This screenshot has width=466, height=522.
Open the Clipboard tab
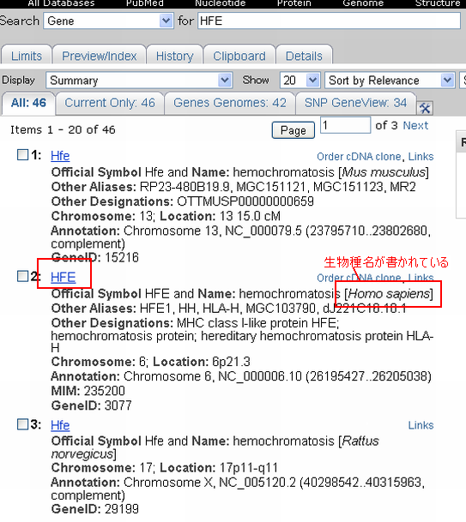pos(239,56)
